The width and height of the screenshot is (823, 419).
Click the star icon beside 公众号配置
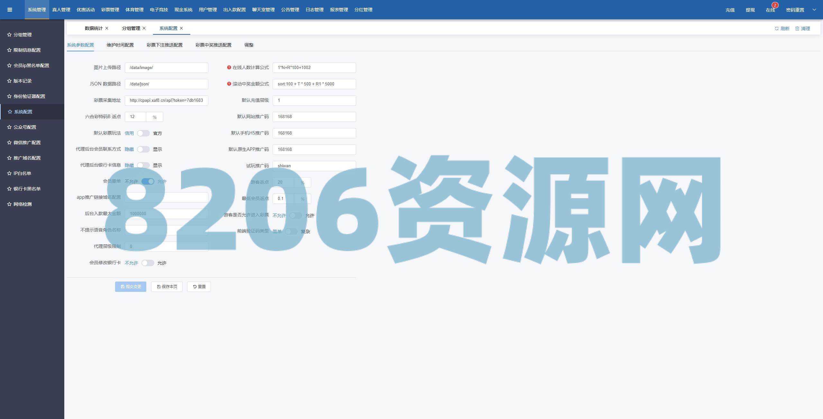pyautogui.click(x=9, y=127)
